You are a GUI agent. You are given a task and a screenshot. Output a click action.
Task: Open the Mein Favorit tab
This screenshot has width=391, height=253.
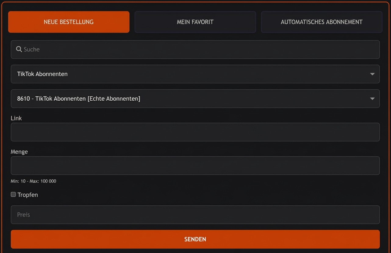pos(195,22)
